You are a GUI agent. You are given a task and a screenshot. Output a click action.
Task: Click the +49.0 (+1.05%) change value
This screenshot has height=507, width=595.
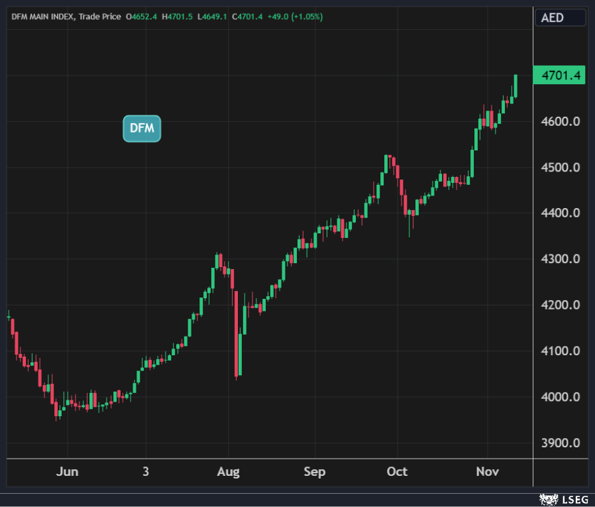click(295, 17)
